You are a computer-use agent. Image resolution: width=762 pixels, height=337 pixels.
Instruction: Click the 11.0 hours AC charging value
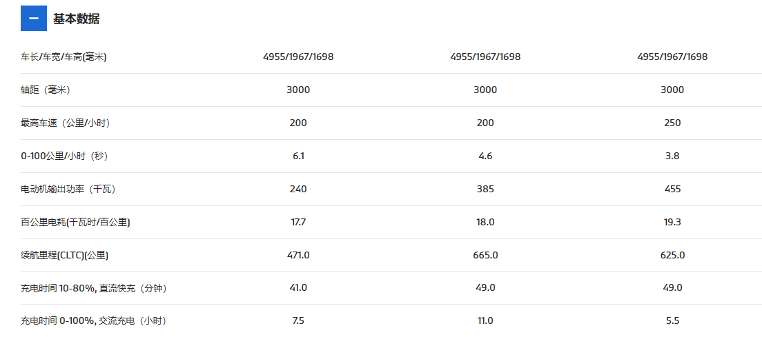485,320
